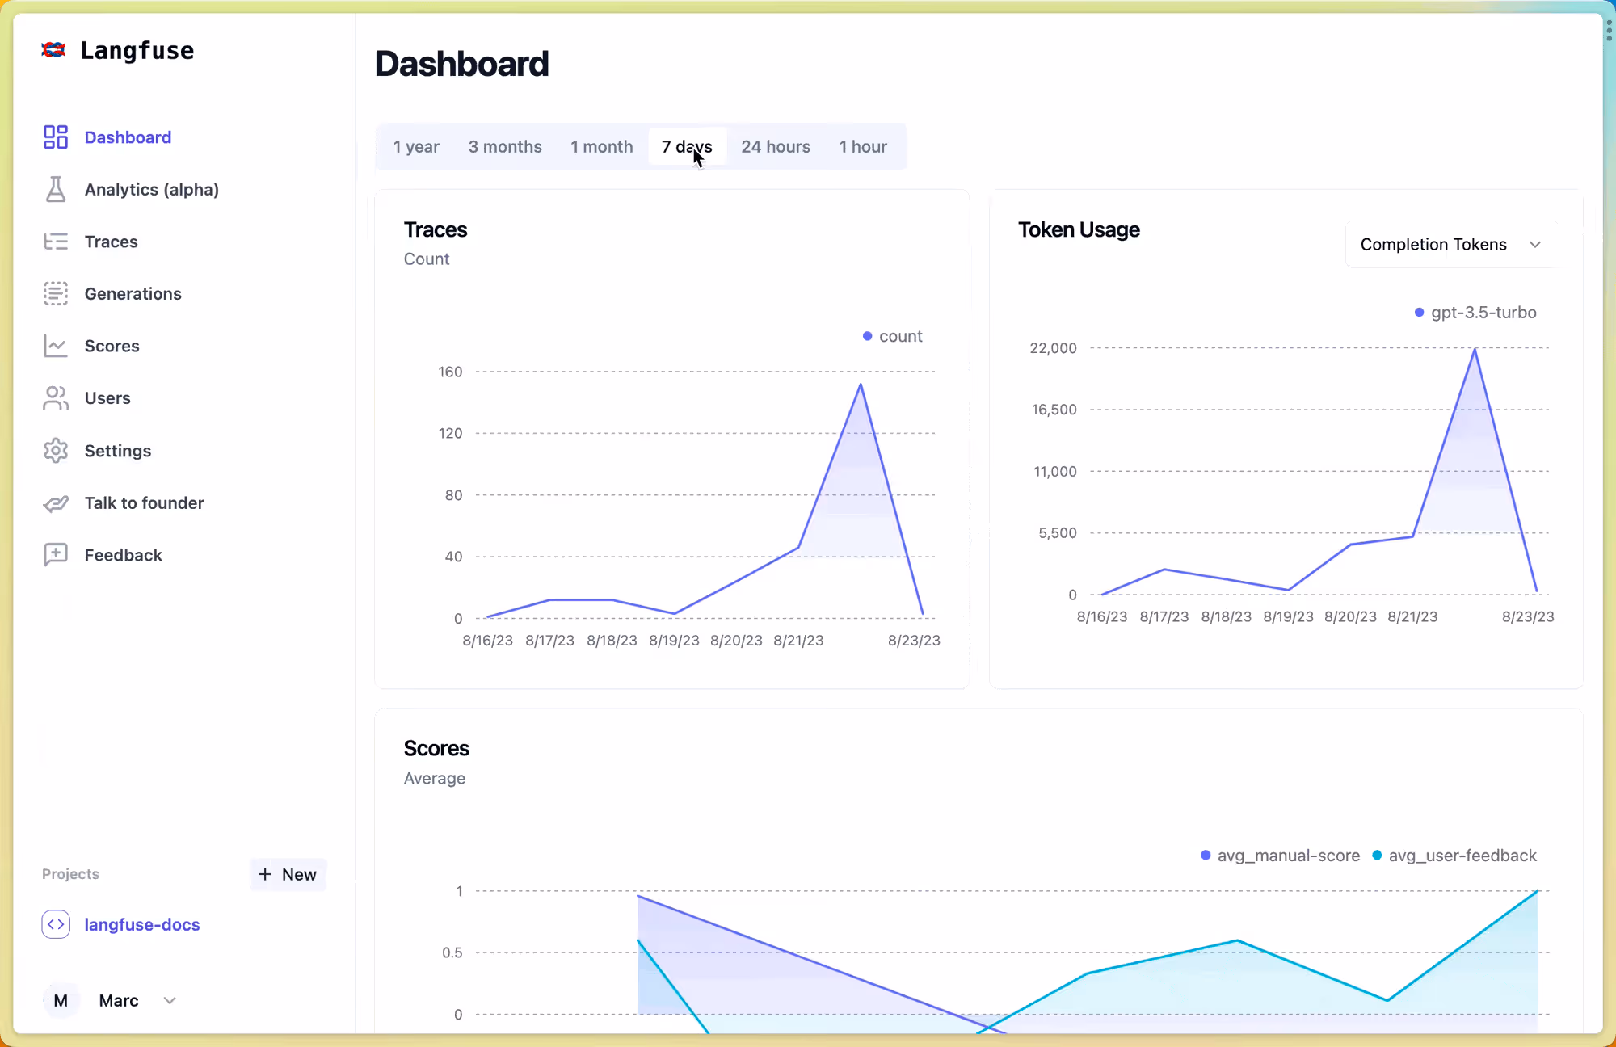Screen dimensions: 1616x1047
Task: Open the langfuse-docs project link
Action: click(x=142, y=924)
